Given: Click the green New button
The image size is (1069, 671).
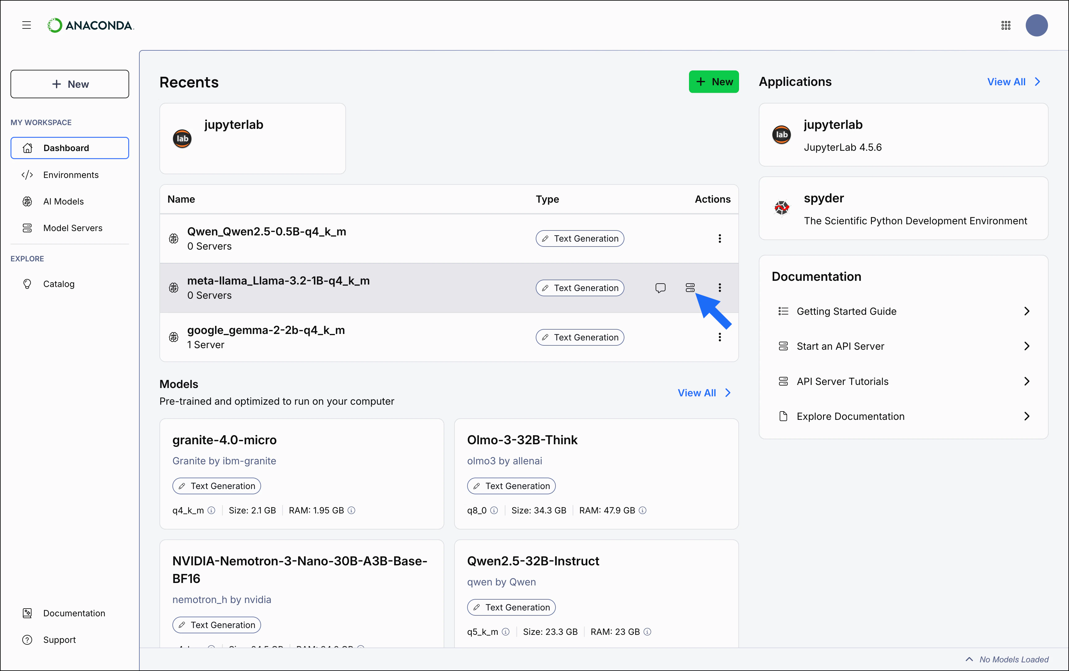Looking at the screenshot, I should point(714,82).
